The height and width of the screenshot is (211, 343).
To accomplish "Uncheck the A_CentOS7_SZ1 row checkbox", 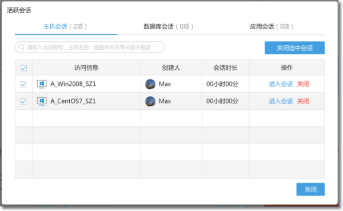I will click(23, 102).
